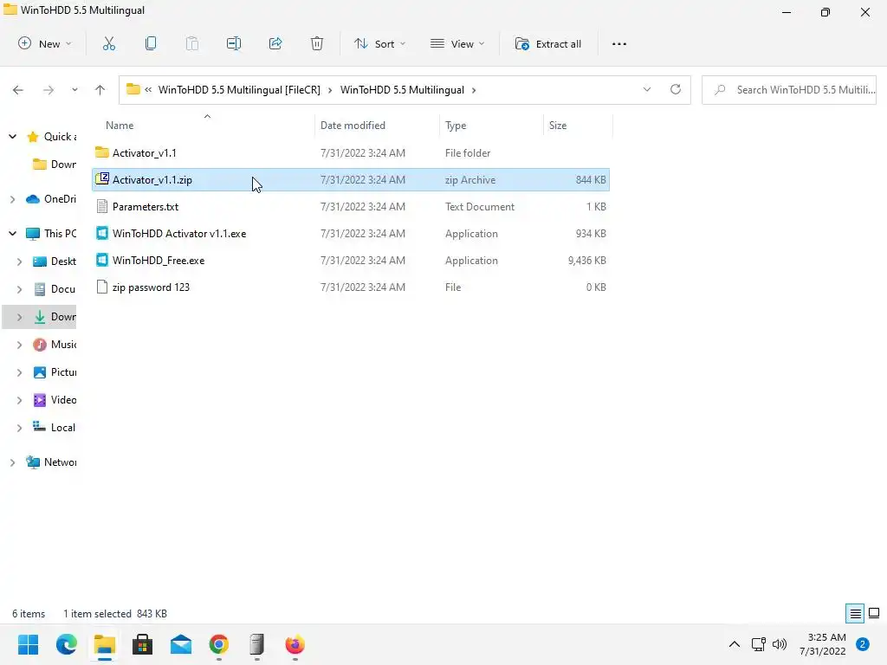Show hidden system tray icons
Screen dimensions: 887x665
click(x=735, y=644)
